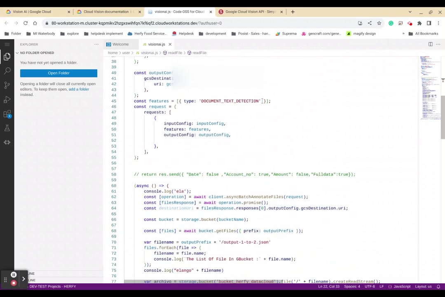This screenshot has height=297, width=445.
Task: Click DEV-TEST Projects - HERFY status
Action: (x=52, y=287)
